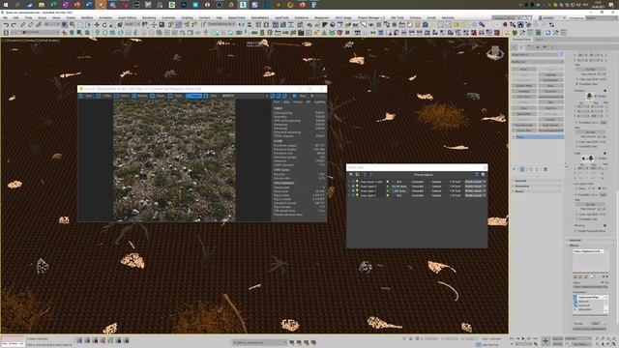
Task: Switch to Stats tab in frame buffer
Action: [x=286, y=102]
